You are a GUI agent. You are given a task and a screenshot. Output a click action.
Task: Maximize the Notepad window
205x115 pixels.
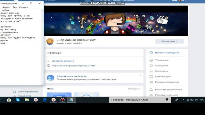[x=31, y=3]
